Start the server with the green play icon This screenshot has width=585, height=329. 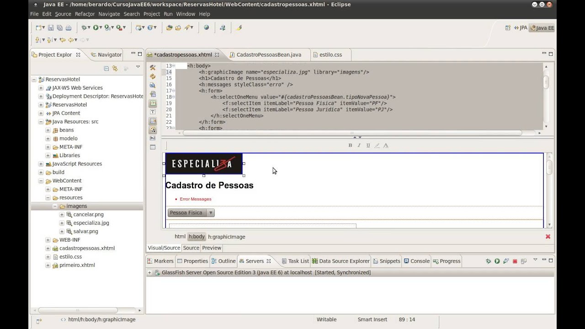pos(497,261)
